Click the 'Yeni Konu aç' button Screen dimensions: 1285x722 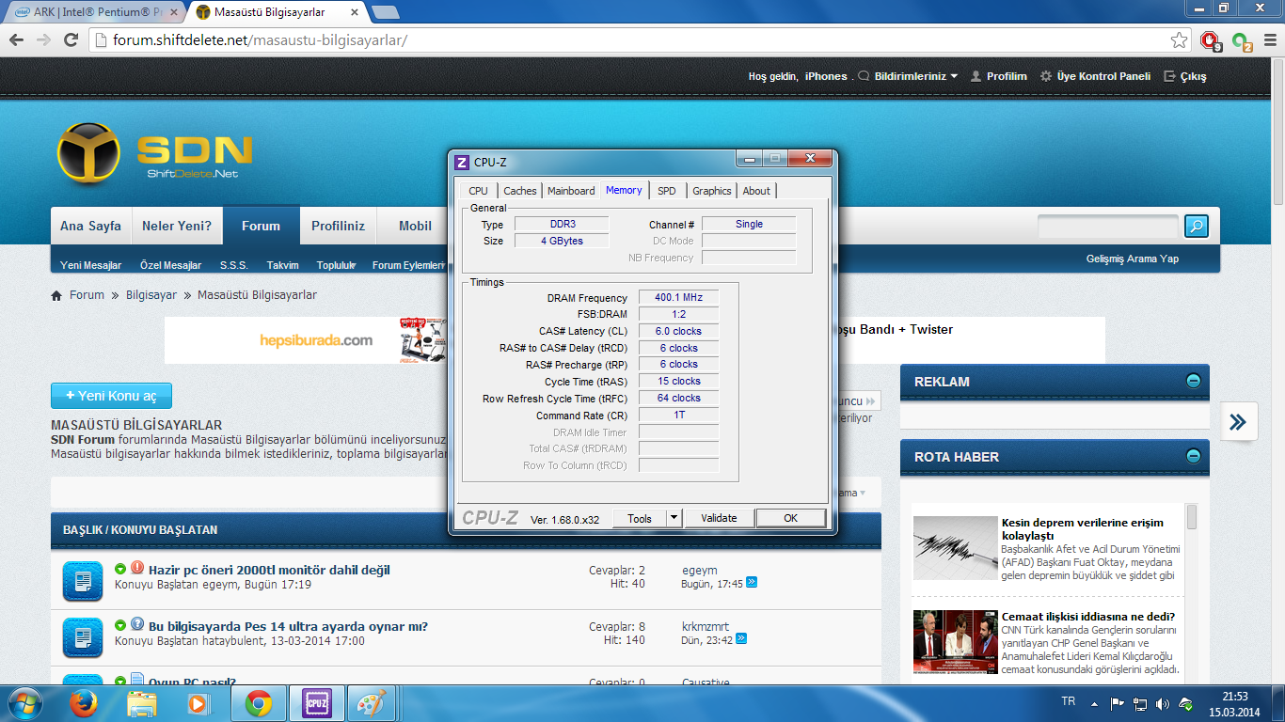pyautogui.click(x=112, y=396)
